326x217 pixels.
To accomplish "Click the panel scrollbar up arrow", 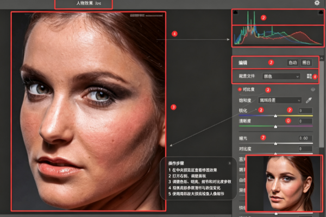I will click(322, 59).
